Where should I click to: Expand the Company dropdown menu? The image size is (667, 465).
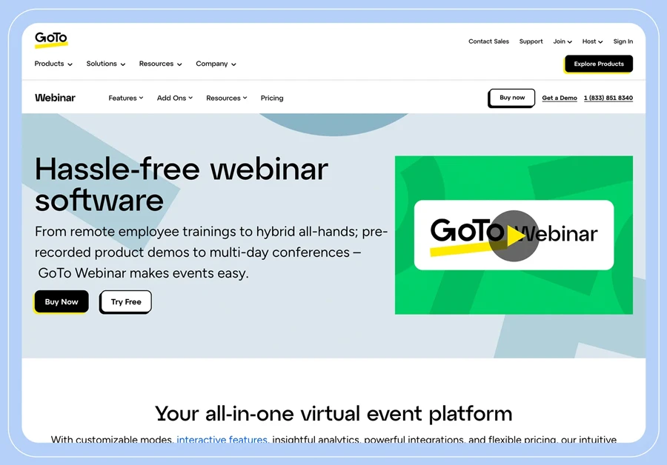click(216, 64)
